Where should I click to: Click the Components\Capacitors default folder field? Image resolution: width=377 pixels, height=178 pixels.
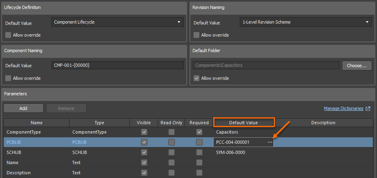click(265, 65)
